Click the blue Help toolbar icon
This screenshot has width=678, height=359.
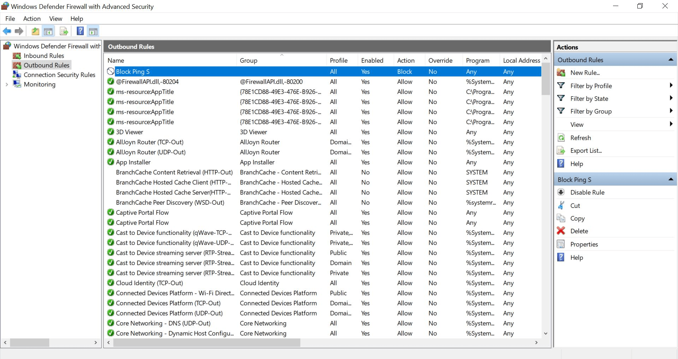pos(81,31)
